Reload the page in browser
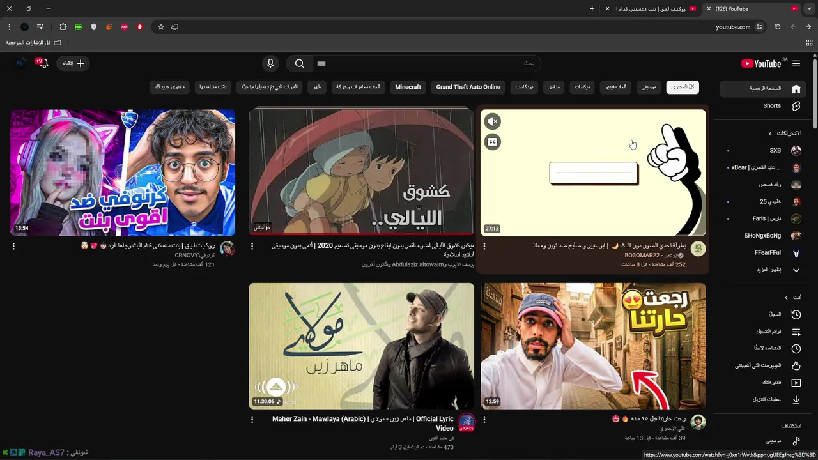818x460 pixels. [x=778, y=27]
